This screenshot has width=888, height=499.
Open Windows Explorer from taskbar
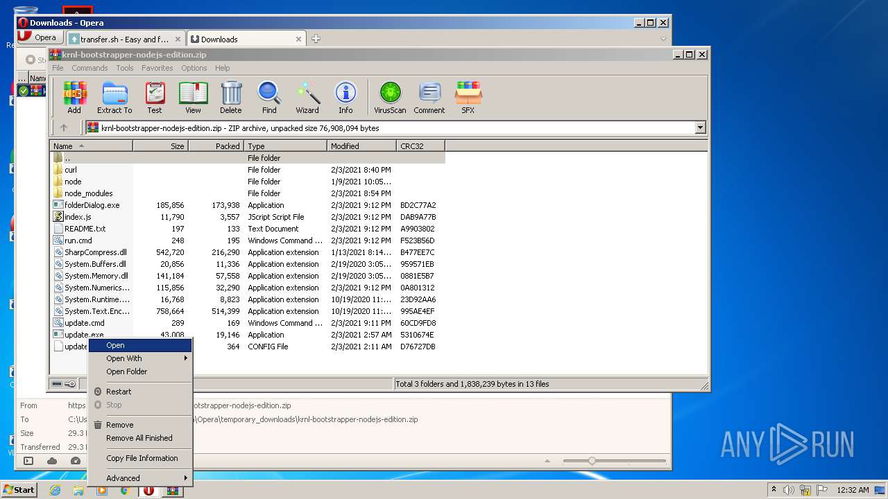[x=78, y=490]
